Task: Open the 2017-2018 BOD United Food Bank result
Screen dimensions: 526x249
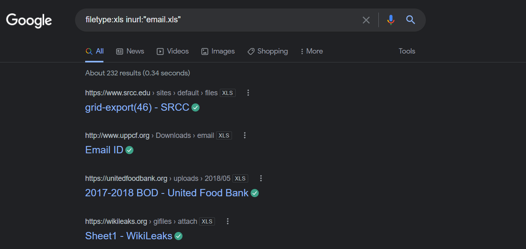Action: click(x=166, y=193)
